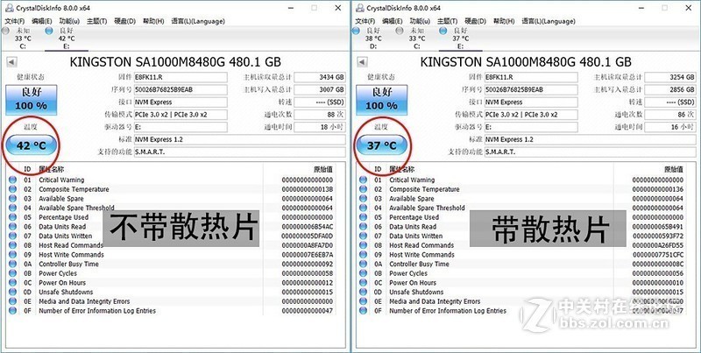Click status icon for Available Spare Threshold, right window
The image size is (701, 353).
363,208
